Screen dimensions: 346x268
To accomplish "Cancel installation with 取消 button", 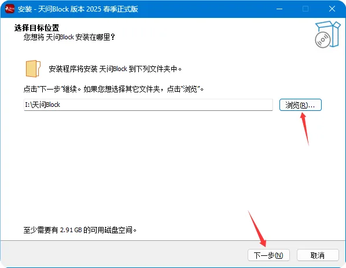I will point(318,255).
